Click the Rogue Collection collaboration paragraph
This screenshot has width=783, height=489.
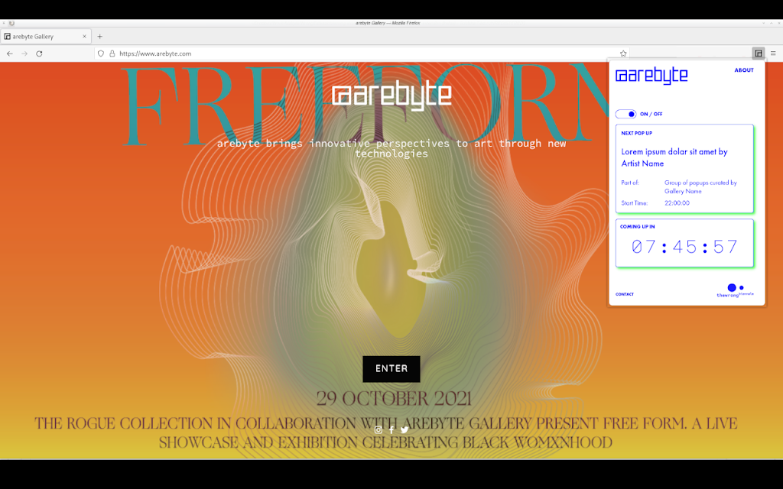[x=385, y=432]
